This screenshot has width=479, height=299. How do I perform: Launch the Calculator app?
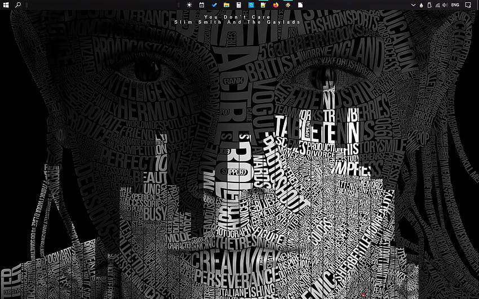[x=238, y=5]
